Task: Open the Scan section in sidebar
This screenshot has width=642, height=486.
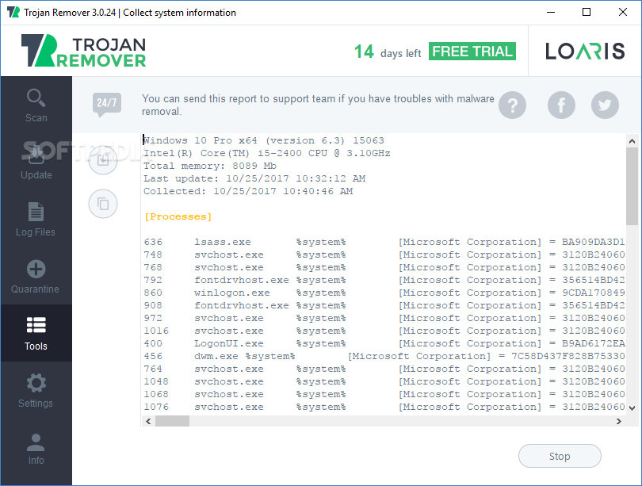Action: click(x=36, y=105)
